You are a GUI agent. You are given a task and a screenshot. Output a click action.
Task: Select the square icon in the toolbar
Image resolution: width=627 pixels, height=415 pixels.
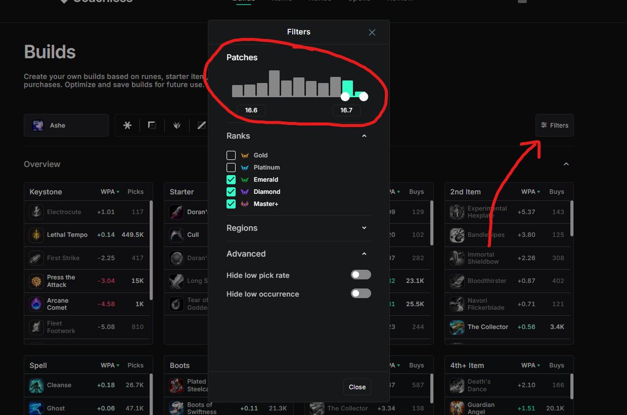pos(152,125)
